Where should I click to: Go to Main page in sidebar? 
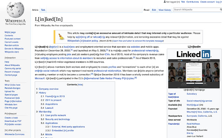pos(10,32)
